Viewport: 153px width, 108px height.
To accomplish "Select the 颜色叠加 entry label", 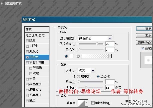I will point(35,84).
